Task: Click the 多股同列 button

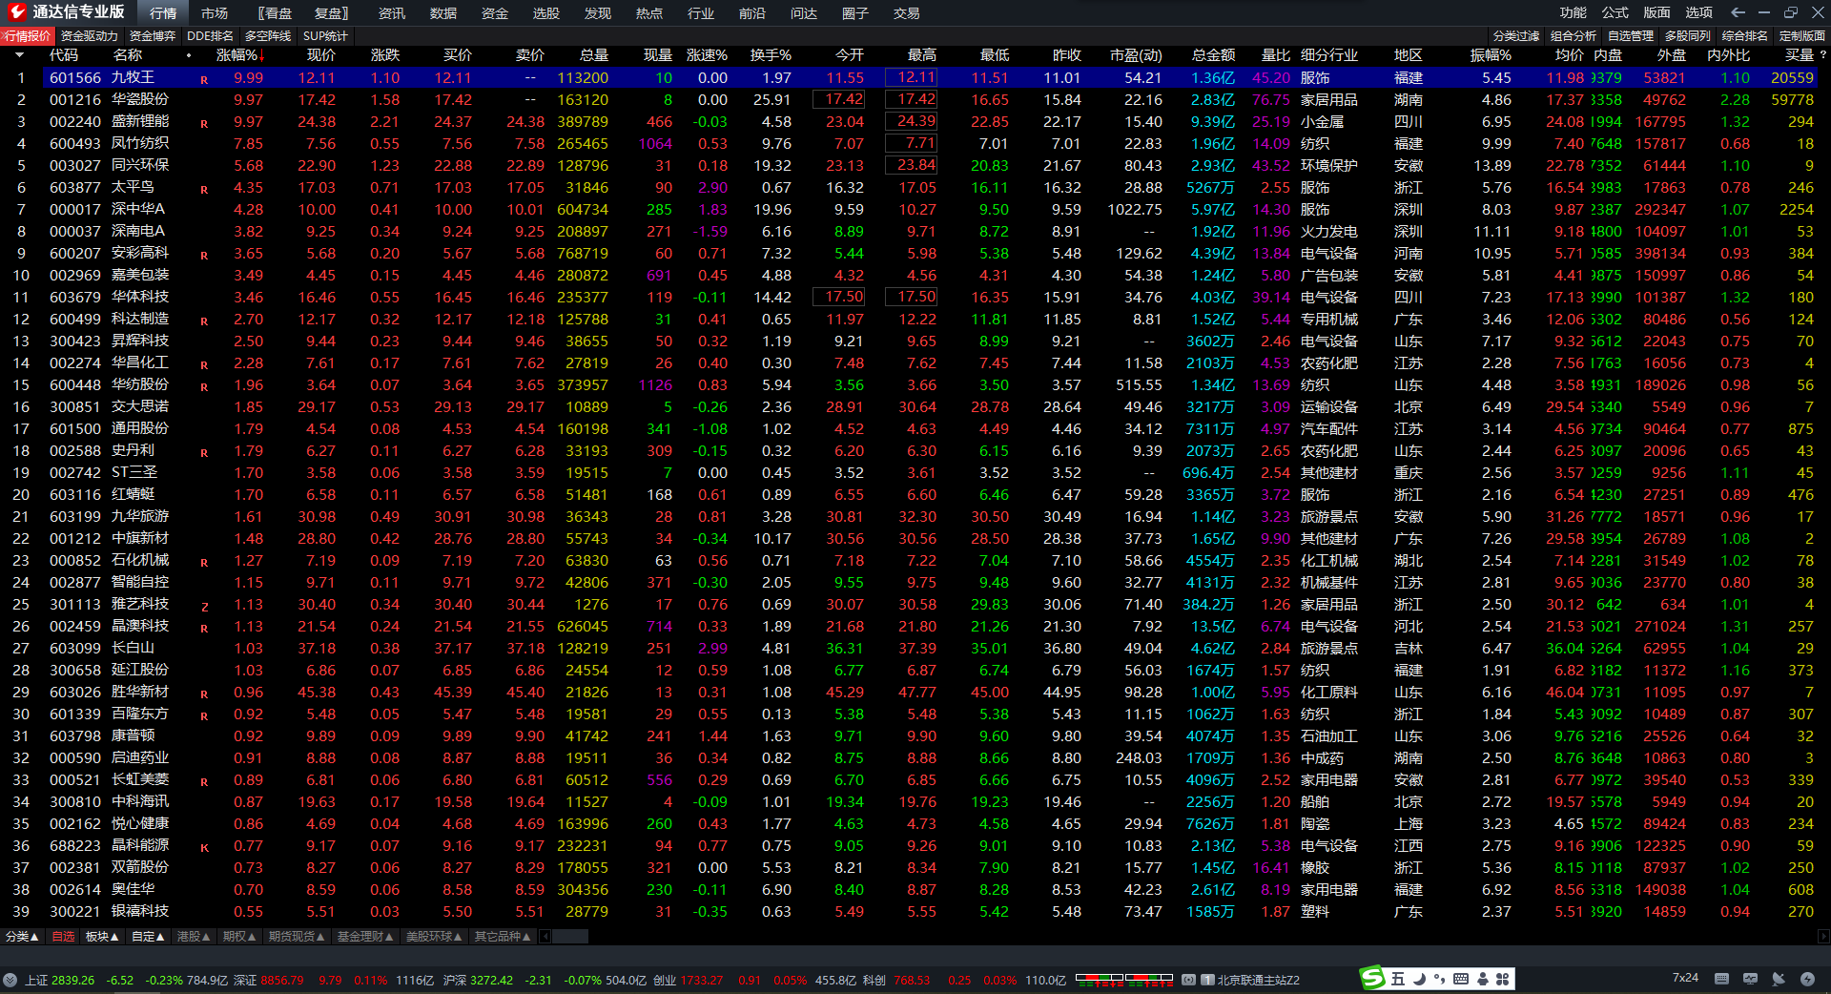Action: (1688, 36)
